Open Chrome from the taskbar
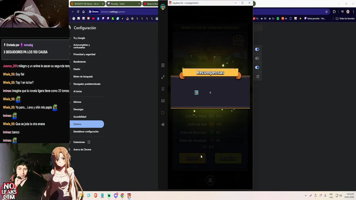This screenshot has width=356, height=200. pos(122,196)
